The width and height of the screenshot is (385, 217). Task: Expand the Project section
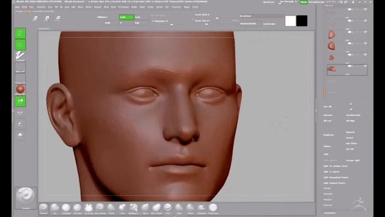point(327,200)
